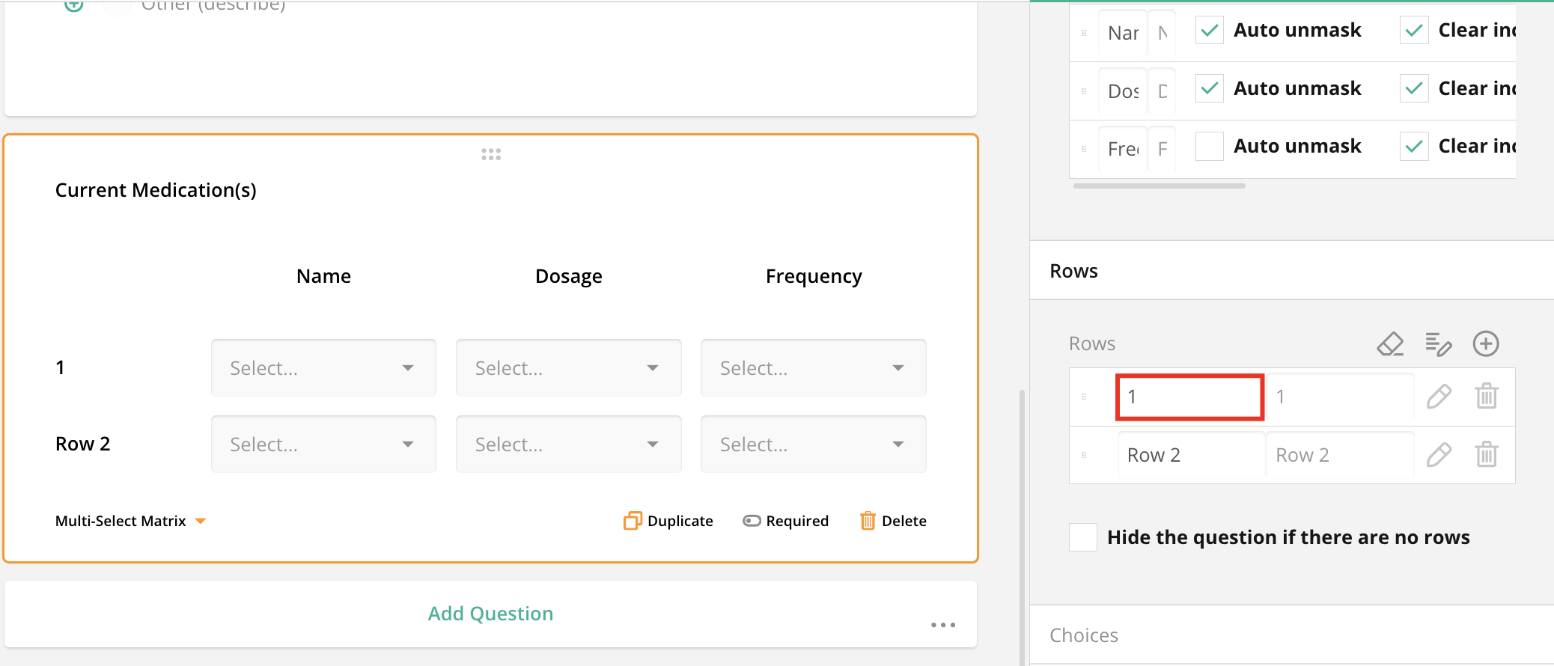Enable Hide the question if no rows
Viewport: 1554px width, 666px height.
[1083, 537]
